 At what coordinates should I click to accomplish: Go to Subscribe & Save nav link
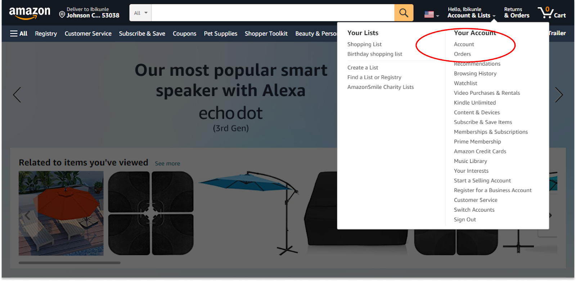click(142, 33)
